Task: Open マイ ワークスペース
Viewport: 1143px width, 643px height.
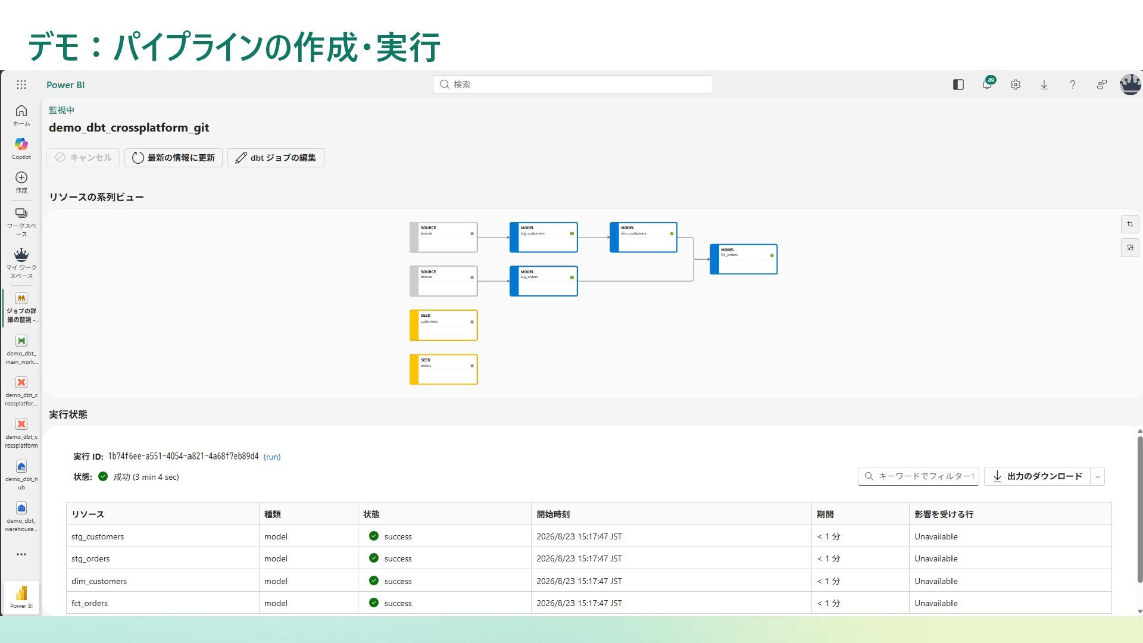Action: pyautogui.click(x=21, y=263)
